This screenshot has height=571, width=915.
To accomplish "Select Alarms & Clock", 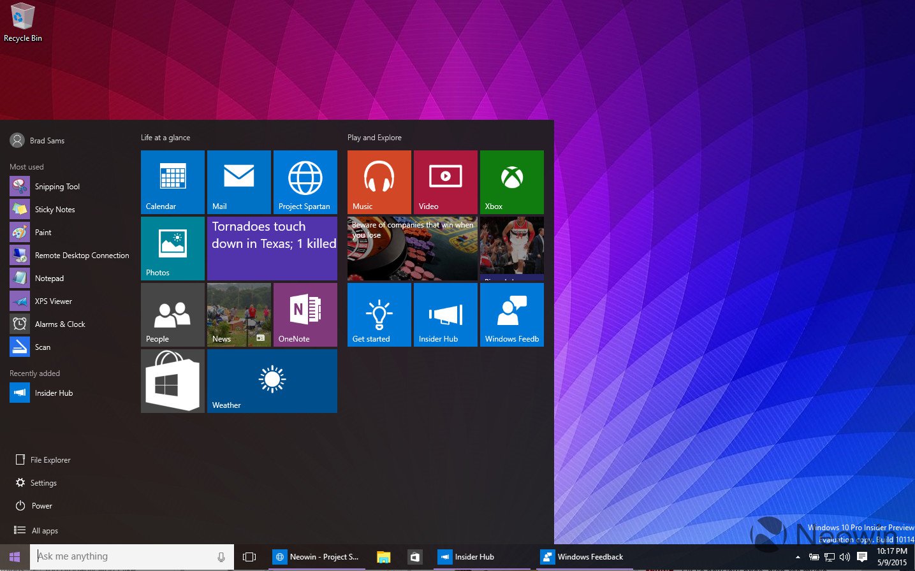I will pos(61,324).
